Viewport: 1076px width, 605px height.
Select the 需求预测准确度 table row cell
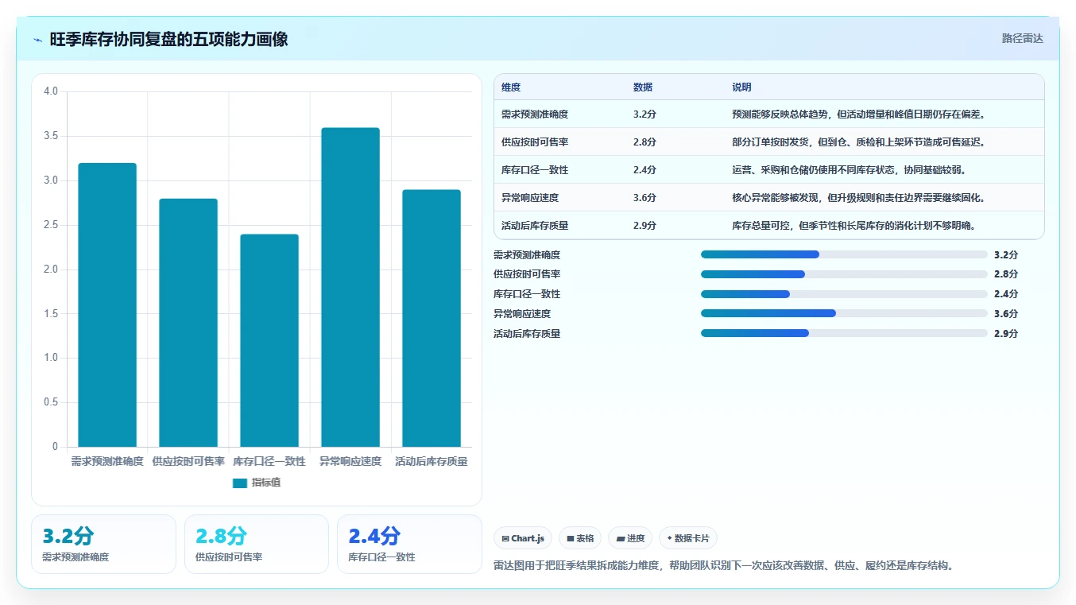(535, 114)
